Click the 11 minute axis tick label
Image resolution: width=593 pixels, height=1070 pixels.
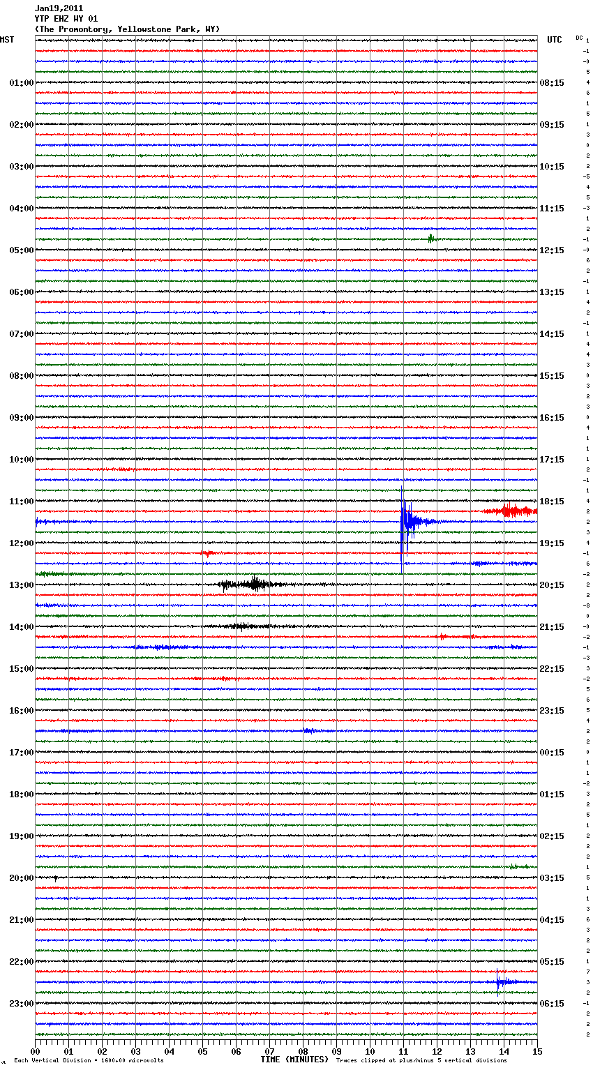pos(403,1051)
